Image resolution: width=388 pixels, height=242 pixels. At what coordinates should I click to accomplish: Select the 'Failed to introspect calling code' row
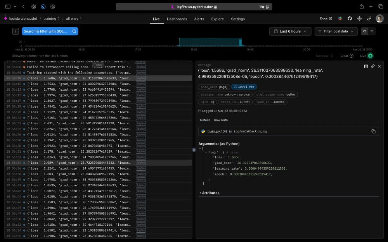98,67
